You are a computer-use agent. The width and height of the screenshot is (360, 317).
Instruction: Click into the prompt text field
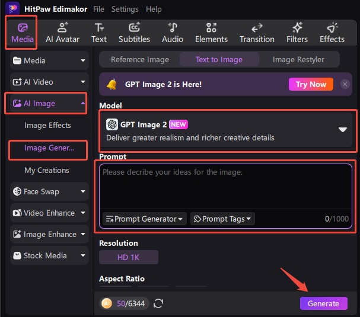225,186
